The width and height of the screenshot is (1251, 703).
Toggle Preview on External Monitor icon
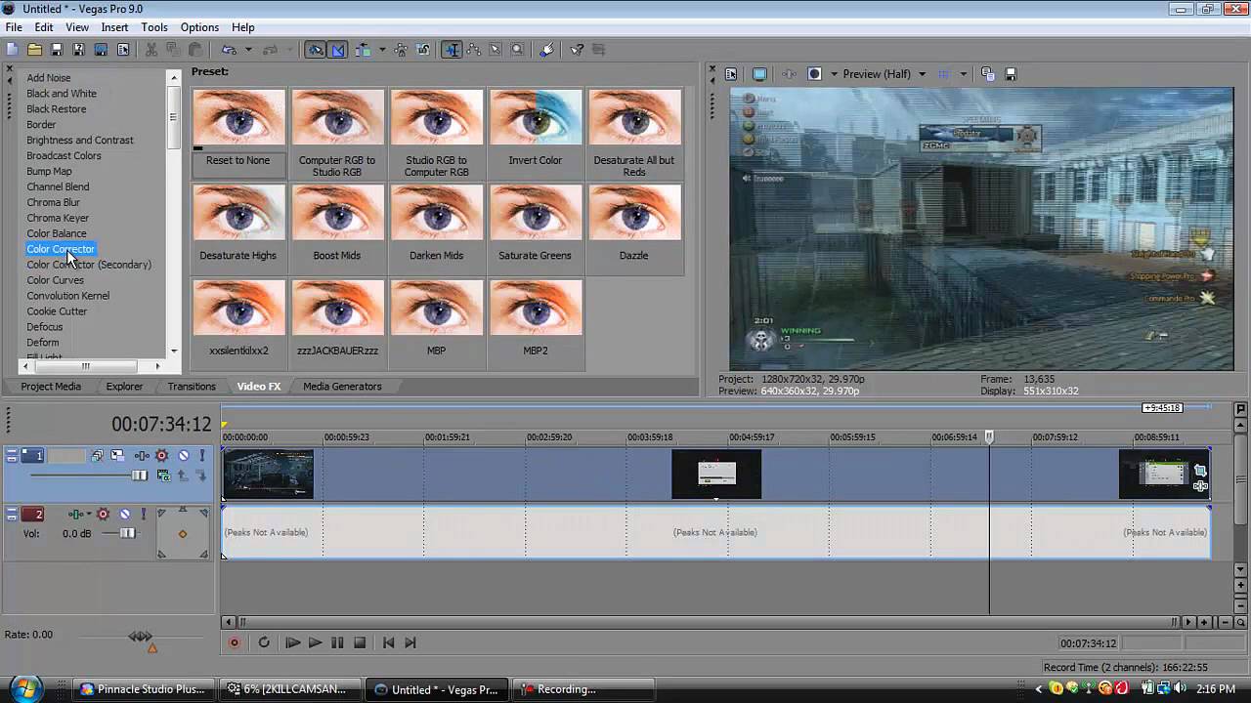pos(759,74)
